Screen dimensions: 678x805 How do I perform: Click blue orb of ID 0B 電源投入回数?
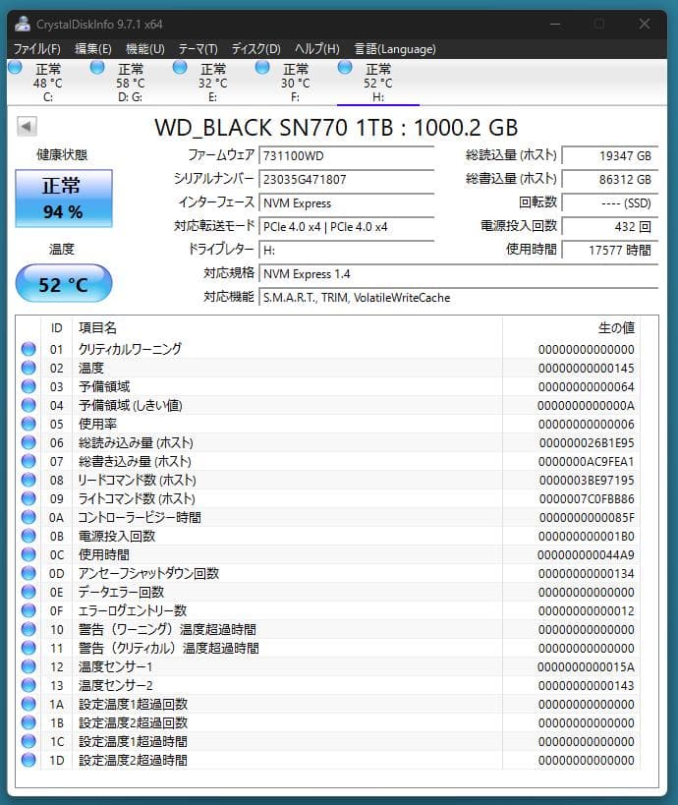tap(28, 536)
